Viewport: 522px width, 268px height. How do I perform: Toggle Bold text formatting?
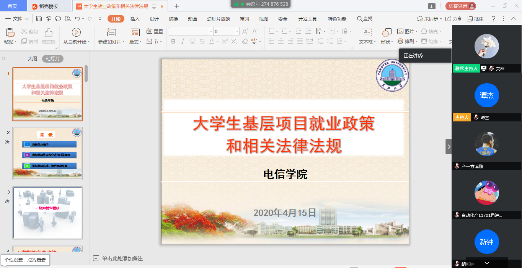pos(173,41)
